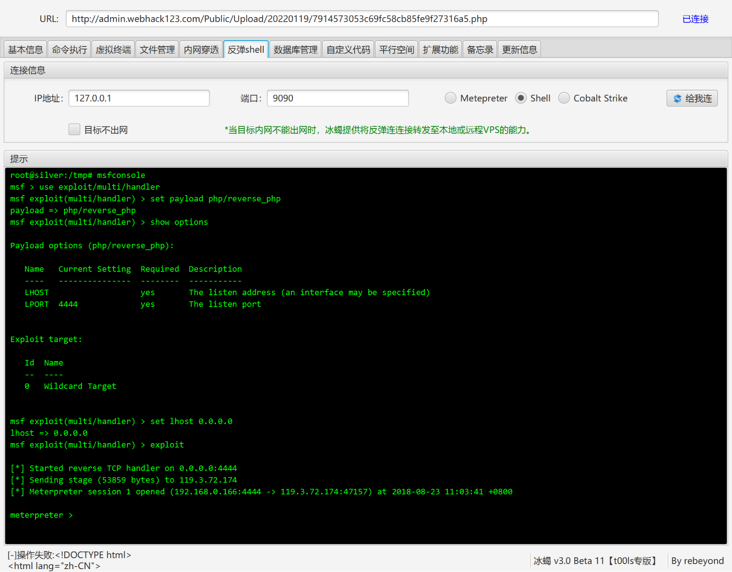Screen dimensions: 732x572
Task: Go to the 扩展功能 tab
Action: coord(440,49)
